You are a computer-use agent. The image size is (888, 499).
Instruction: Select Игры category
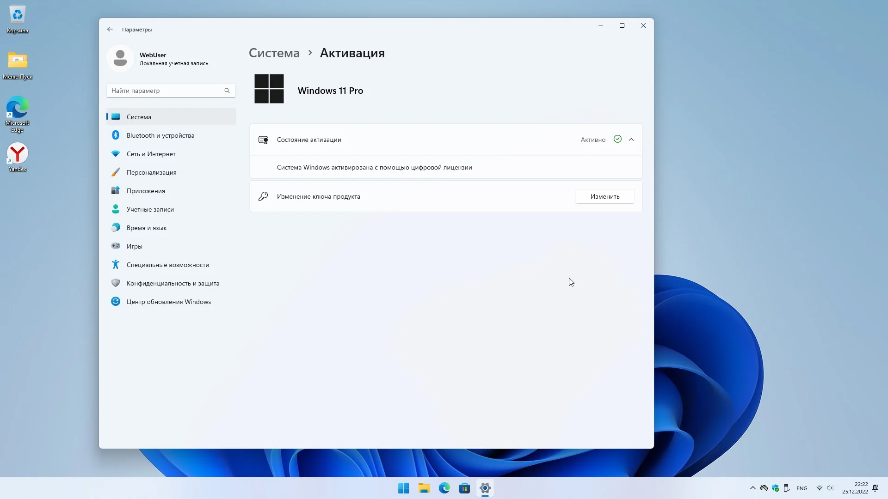(x=134, y=246)
